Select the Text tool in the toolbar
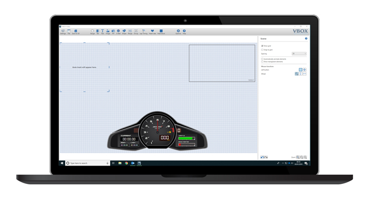Image resolution: width=369 pixels, height=199 pixels. [x=103, y=32]
